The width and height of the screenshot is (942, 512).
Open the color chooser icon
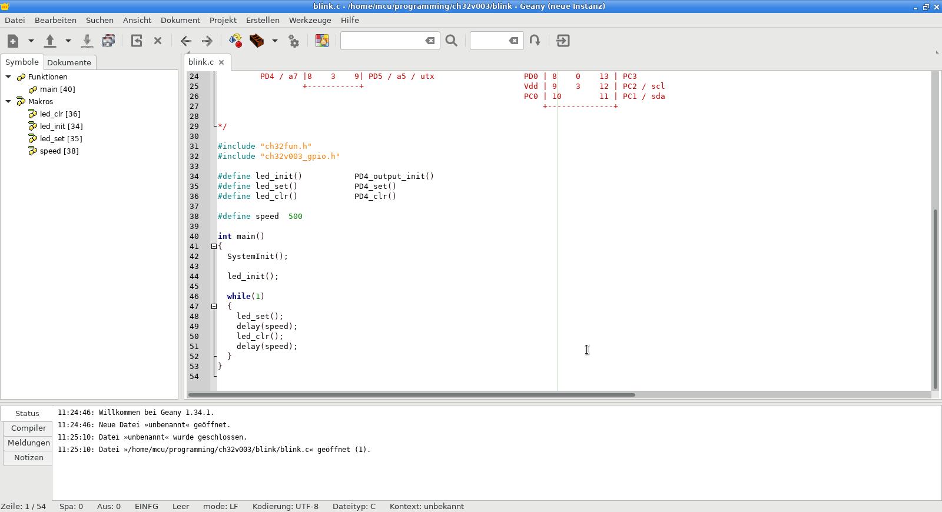tap(322, 41)
